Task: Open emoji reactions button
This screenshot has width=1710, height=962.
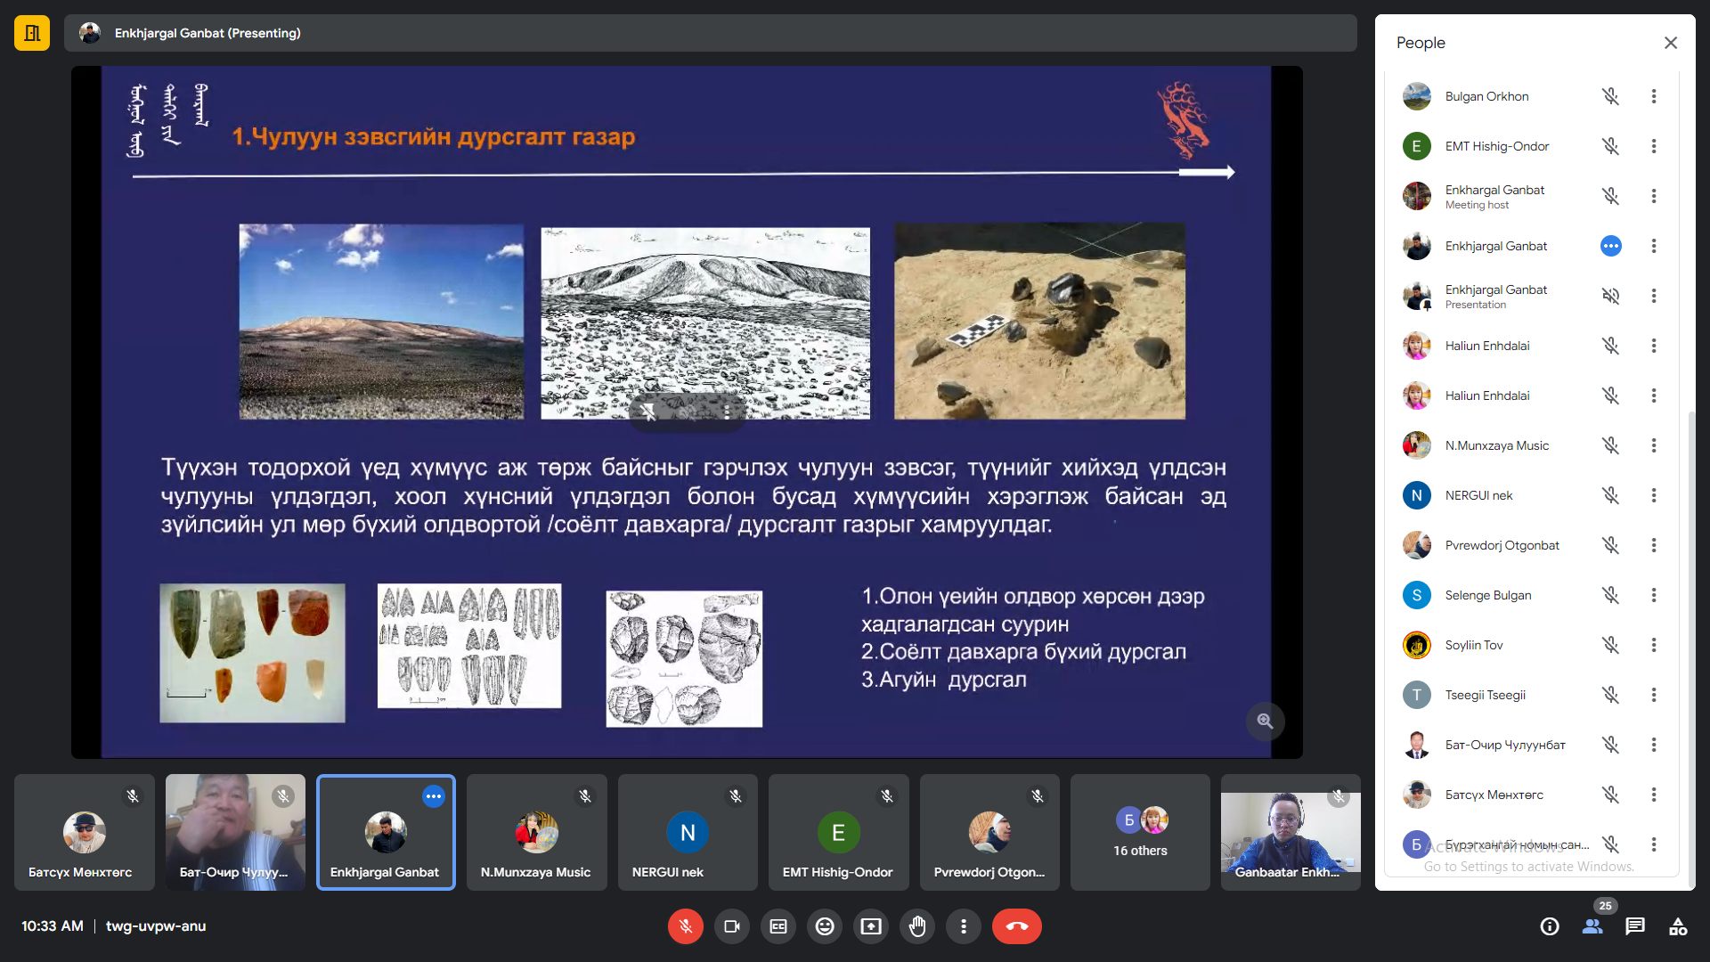Action: [x=825, y=926]
